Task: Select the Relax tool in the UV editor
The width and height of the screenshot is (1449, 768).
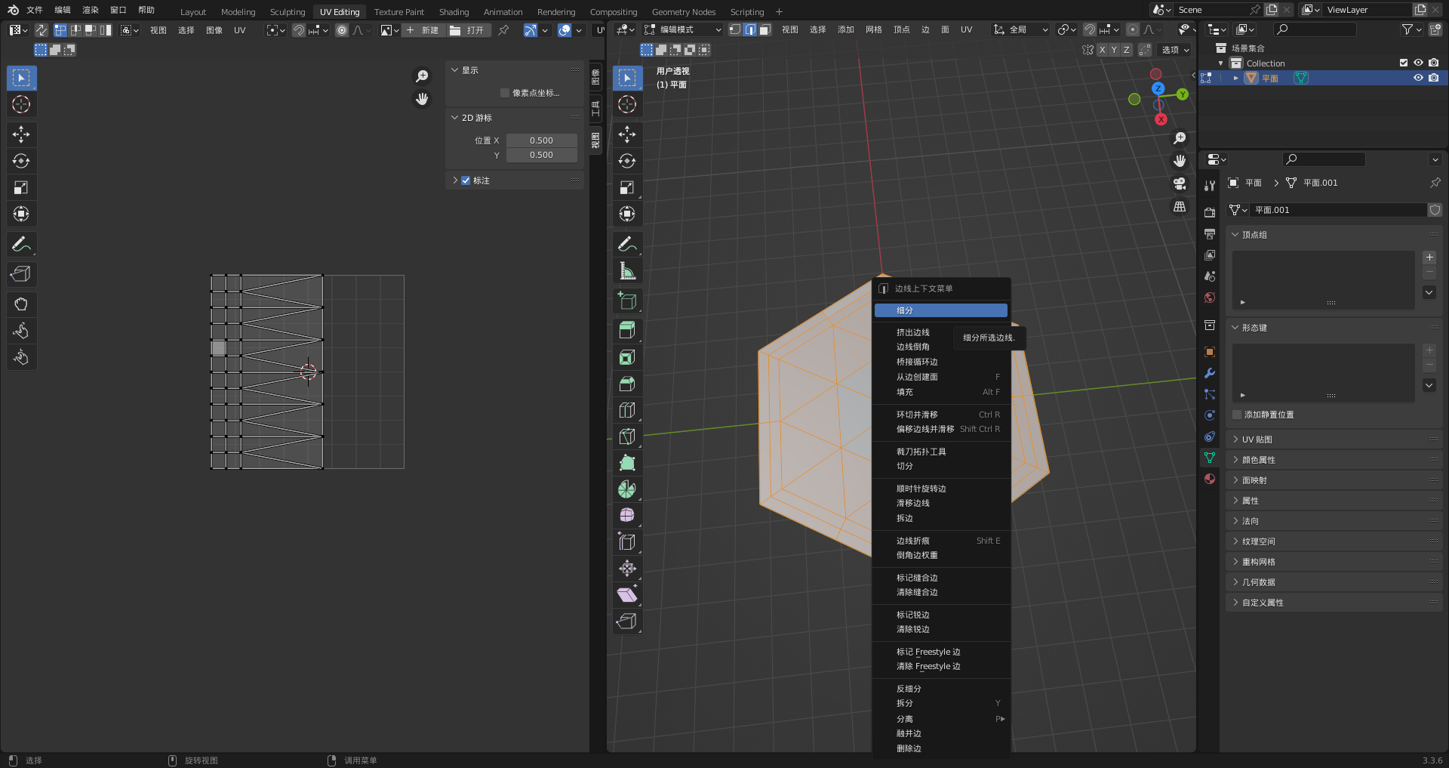Action: point(21,331)
